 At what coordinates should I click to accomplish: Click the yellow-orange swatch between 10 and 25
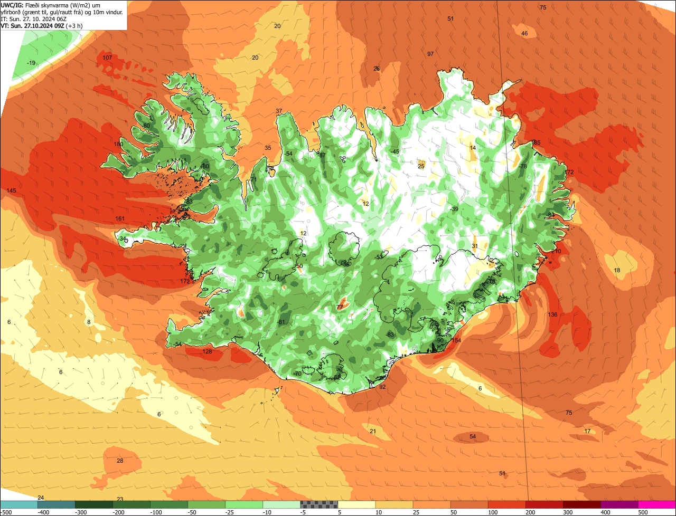click(x=394, y=504)
